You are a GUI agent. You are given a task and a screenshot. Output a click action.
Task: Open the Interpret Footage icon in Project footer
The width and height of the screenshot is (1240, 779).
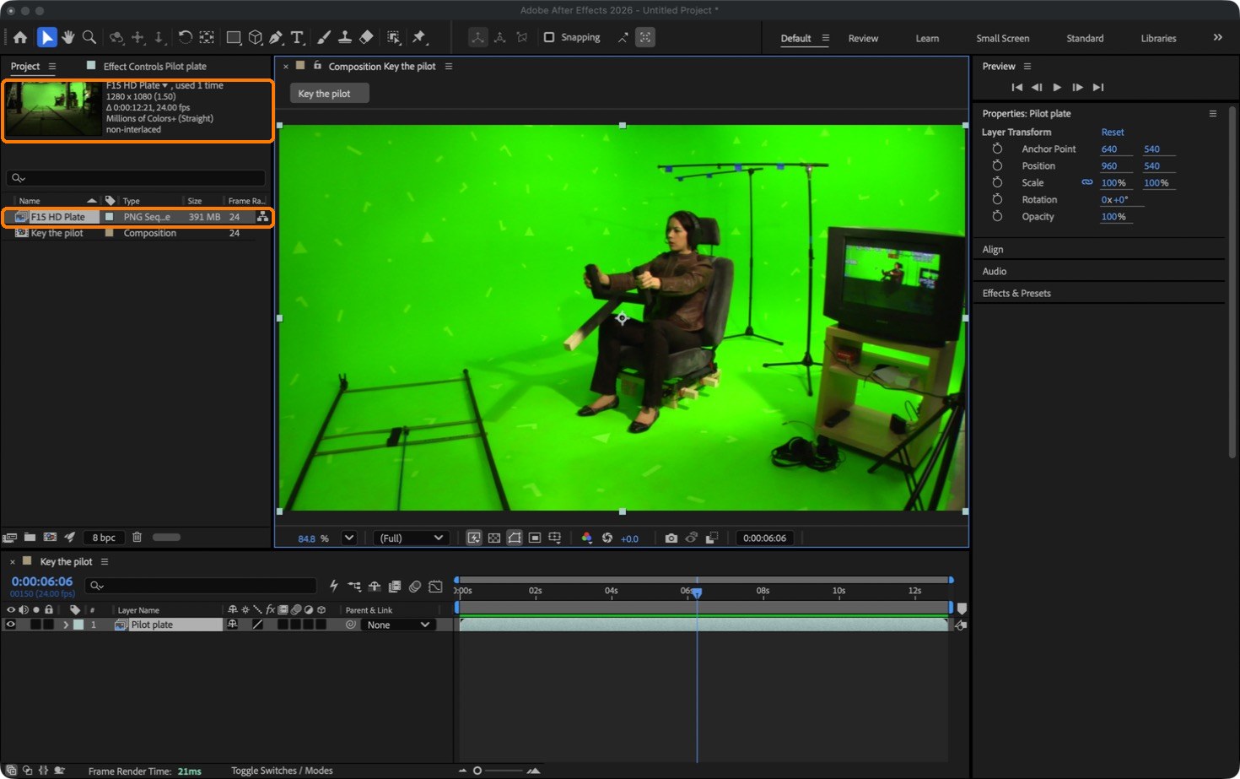10,537
